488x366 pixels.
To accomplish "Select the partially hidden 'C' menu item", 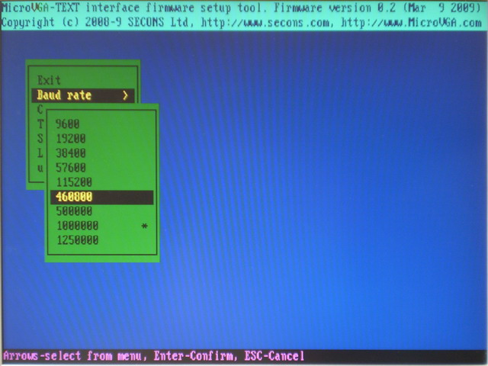I will point(40,110).
